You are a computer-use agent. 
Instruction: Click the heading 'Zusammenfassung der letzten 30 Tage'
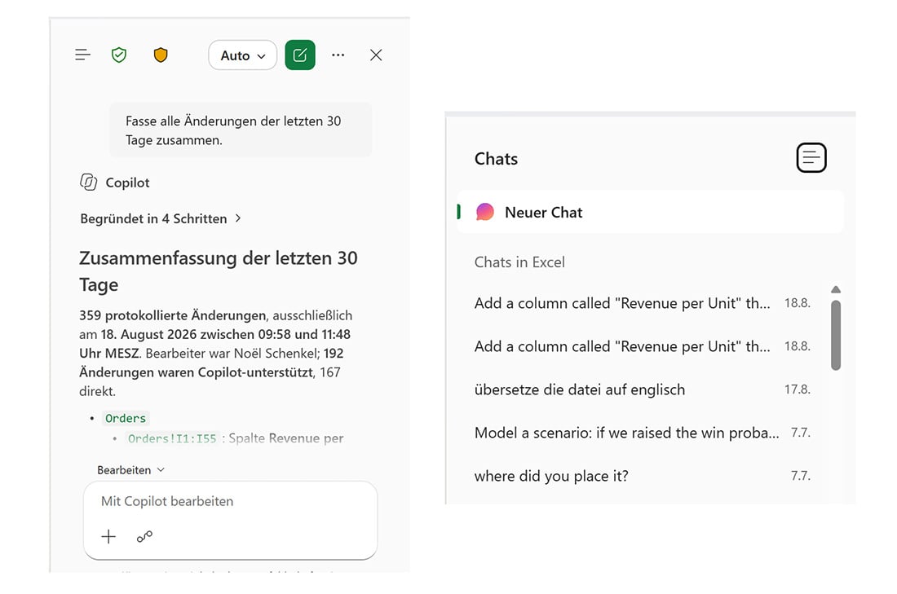point(218,271)
